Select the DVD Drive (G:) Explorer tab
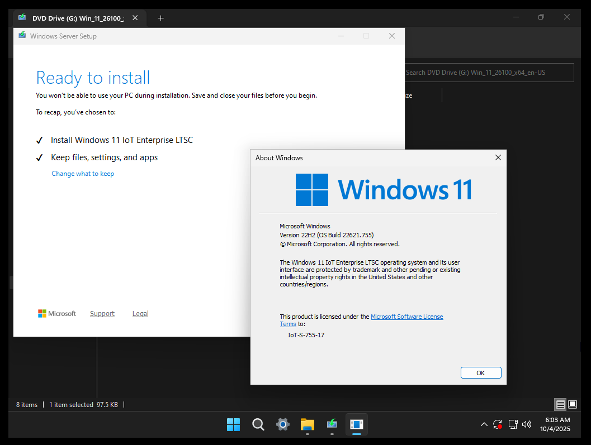 pos(79,18)
